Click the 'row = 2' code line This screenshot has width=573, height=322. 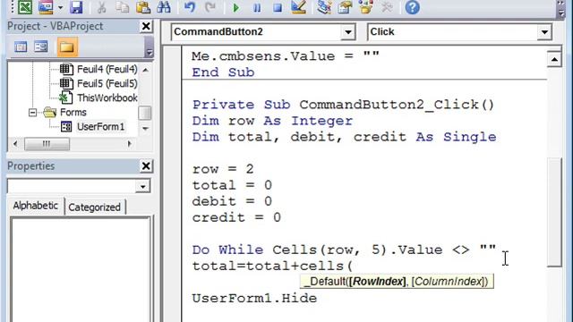click(223, 169)
